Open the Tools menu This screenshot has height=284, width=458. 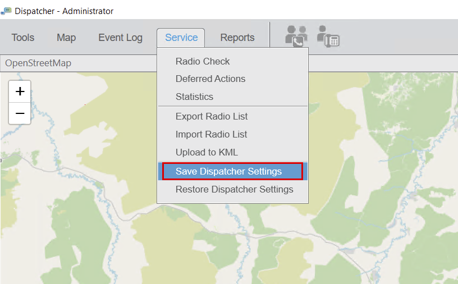23,38
